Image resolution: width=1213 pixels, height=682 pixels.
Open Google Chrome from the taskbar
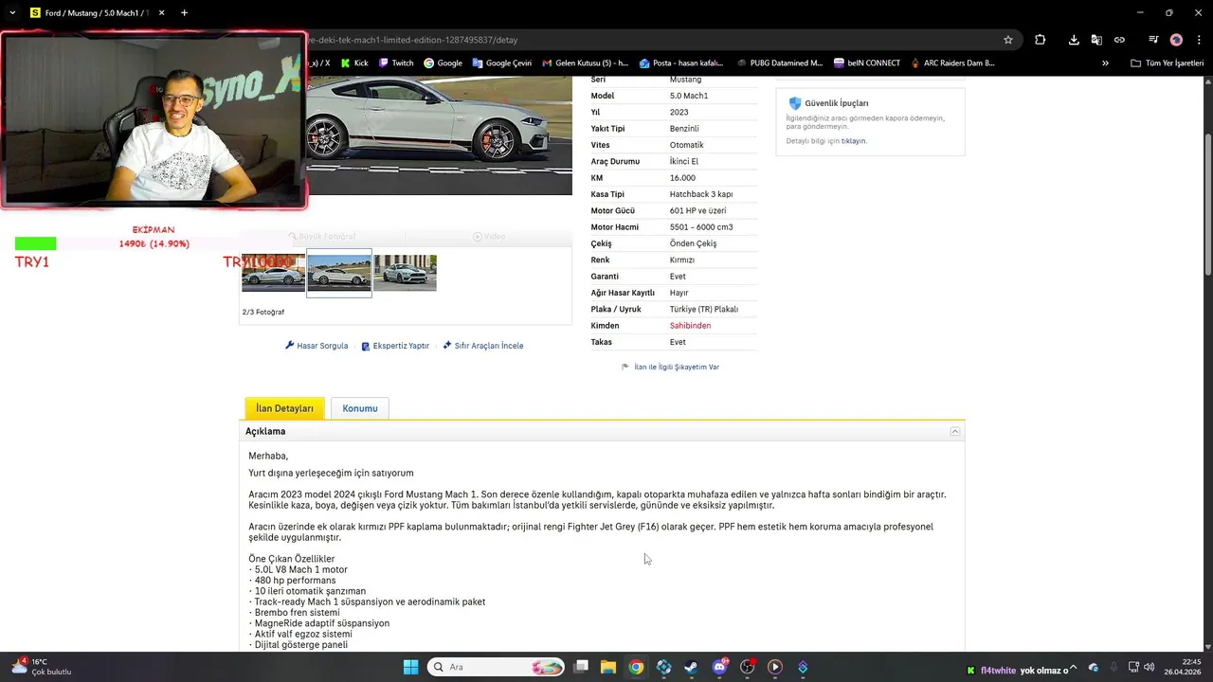[x=636, y=667]
